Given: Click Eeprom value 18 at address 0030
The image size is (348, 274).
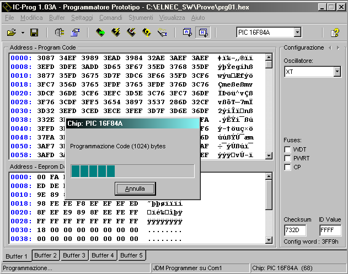Looking at the screenshot, I should (41, 230).
